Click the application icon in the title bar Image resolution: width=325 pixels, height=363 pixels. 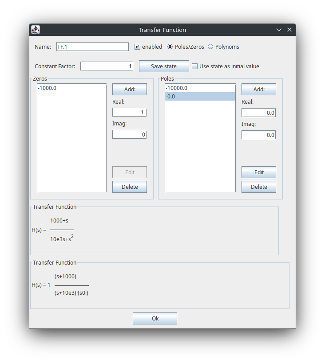pyautogui.click(x=36, y=30)
